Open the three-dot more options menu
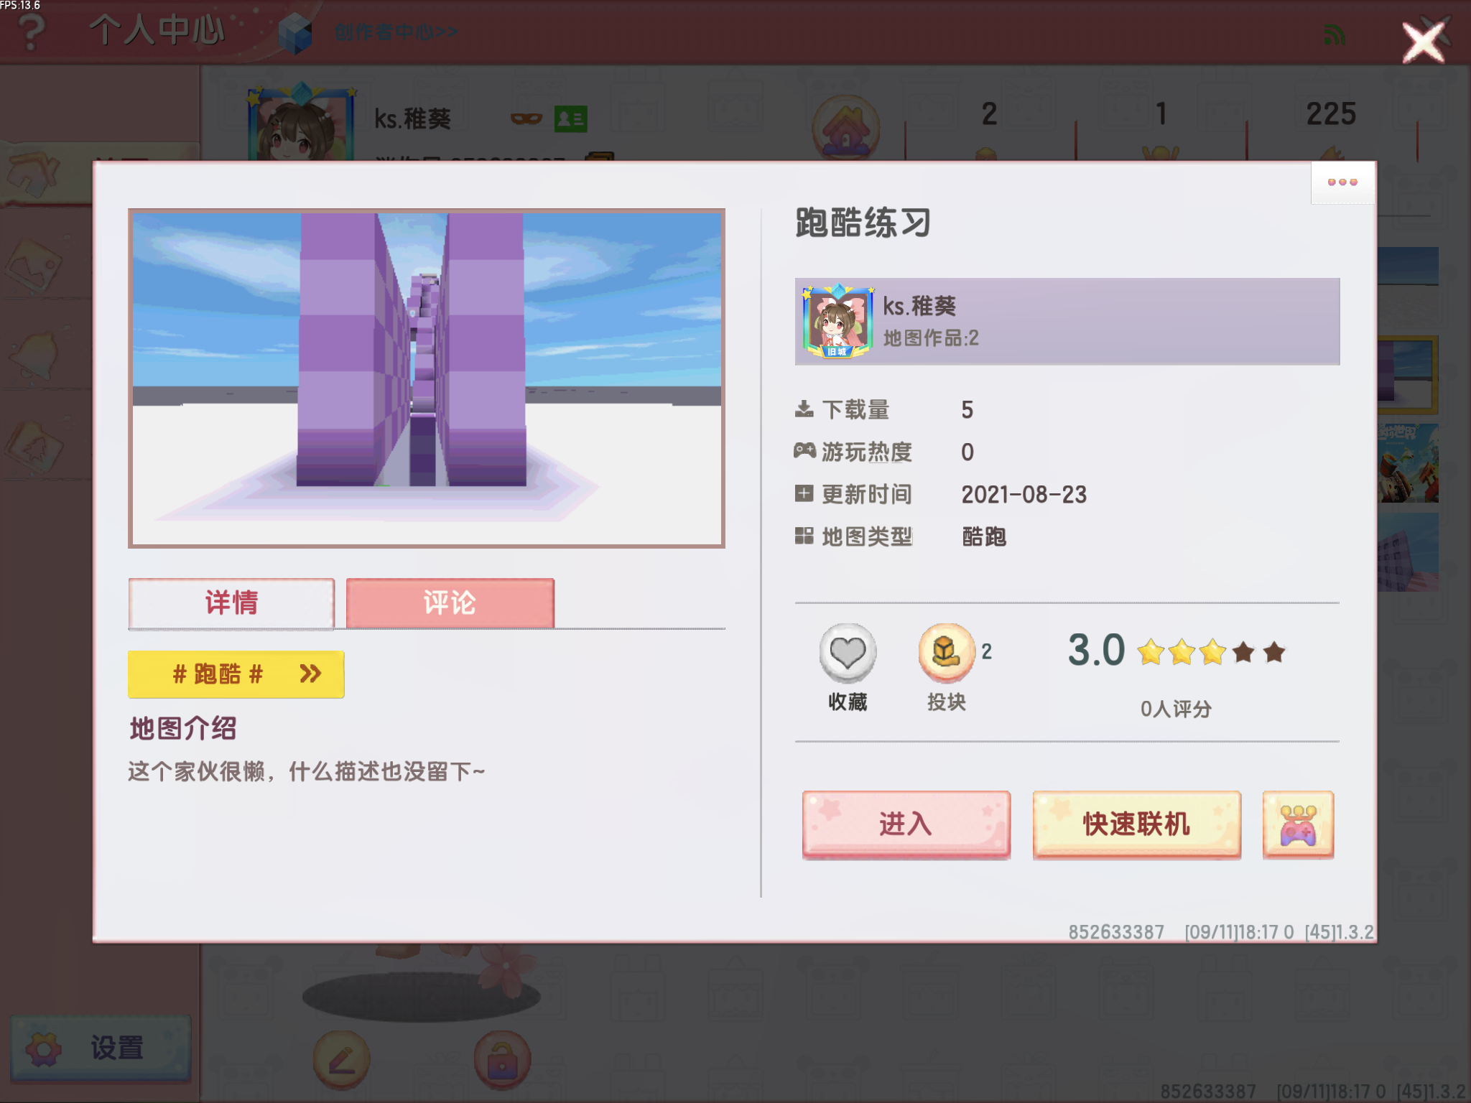 (x=1342, y=182)
